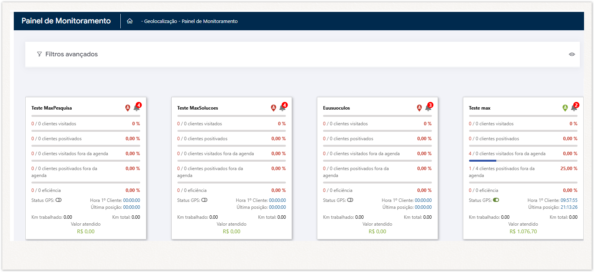Click green location pin on Teste max
The height and width of the screenshot is (272, 594).
565,108
